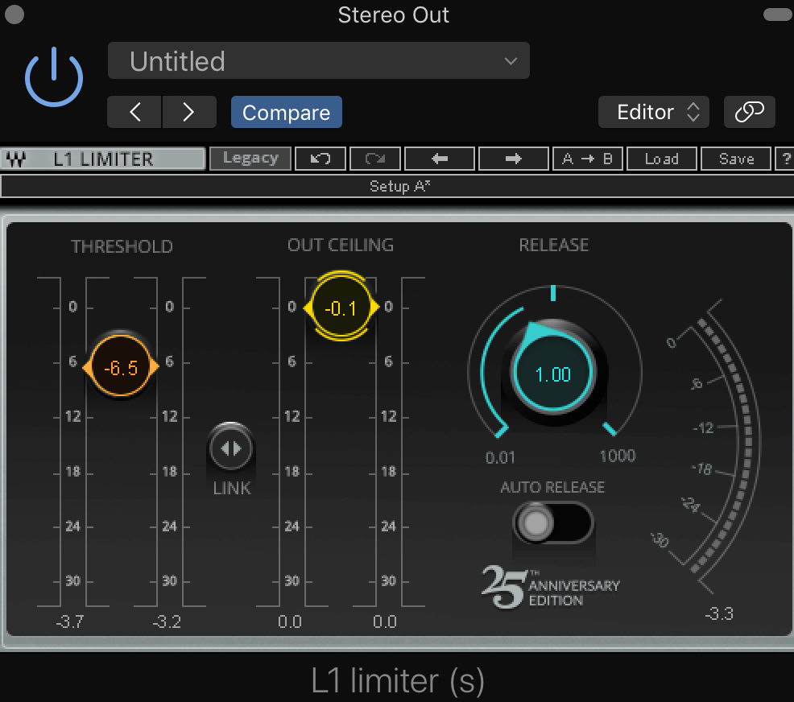Screen dimensions: 794x702
Task: Click the -3.2 right input peak value
Action: point(167,621)
